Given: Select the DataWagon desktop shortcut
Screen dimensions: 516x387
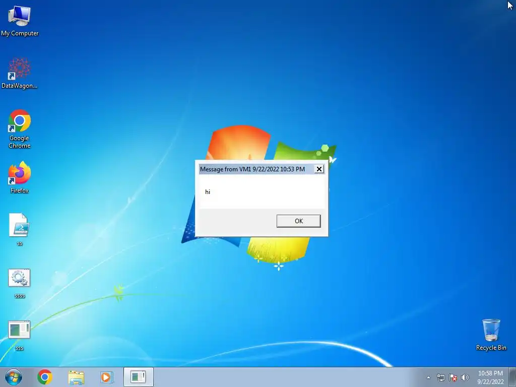Looking at the screenshot, I should (20, 74).
